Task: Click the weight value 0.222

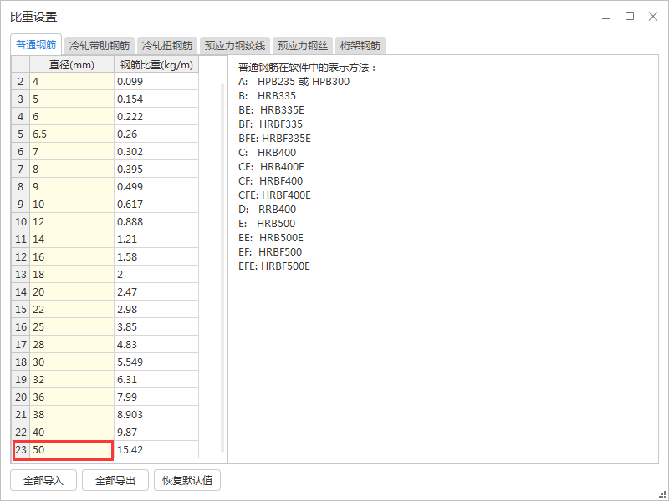Action: click(156, 117)
